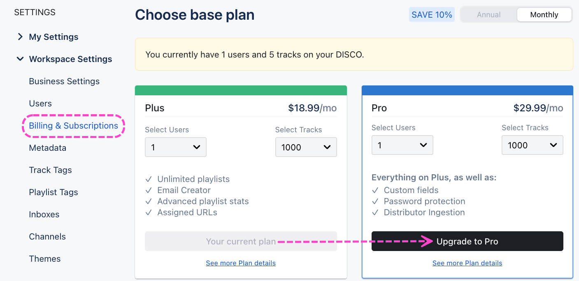The height and width of the screenshot is (281, 579).
Task: View more Pro plan details link
Action: 467,263
